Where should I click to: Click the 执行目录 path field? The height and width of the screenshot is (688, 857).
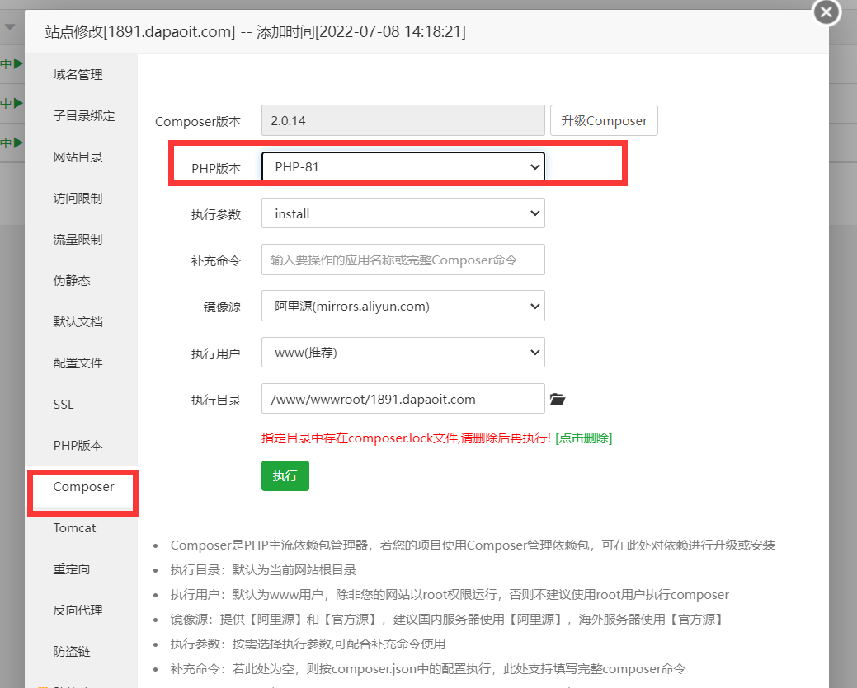(x=403, y=399)
